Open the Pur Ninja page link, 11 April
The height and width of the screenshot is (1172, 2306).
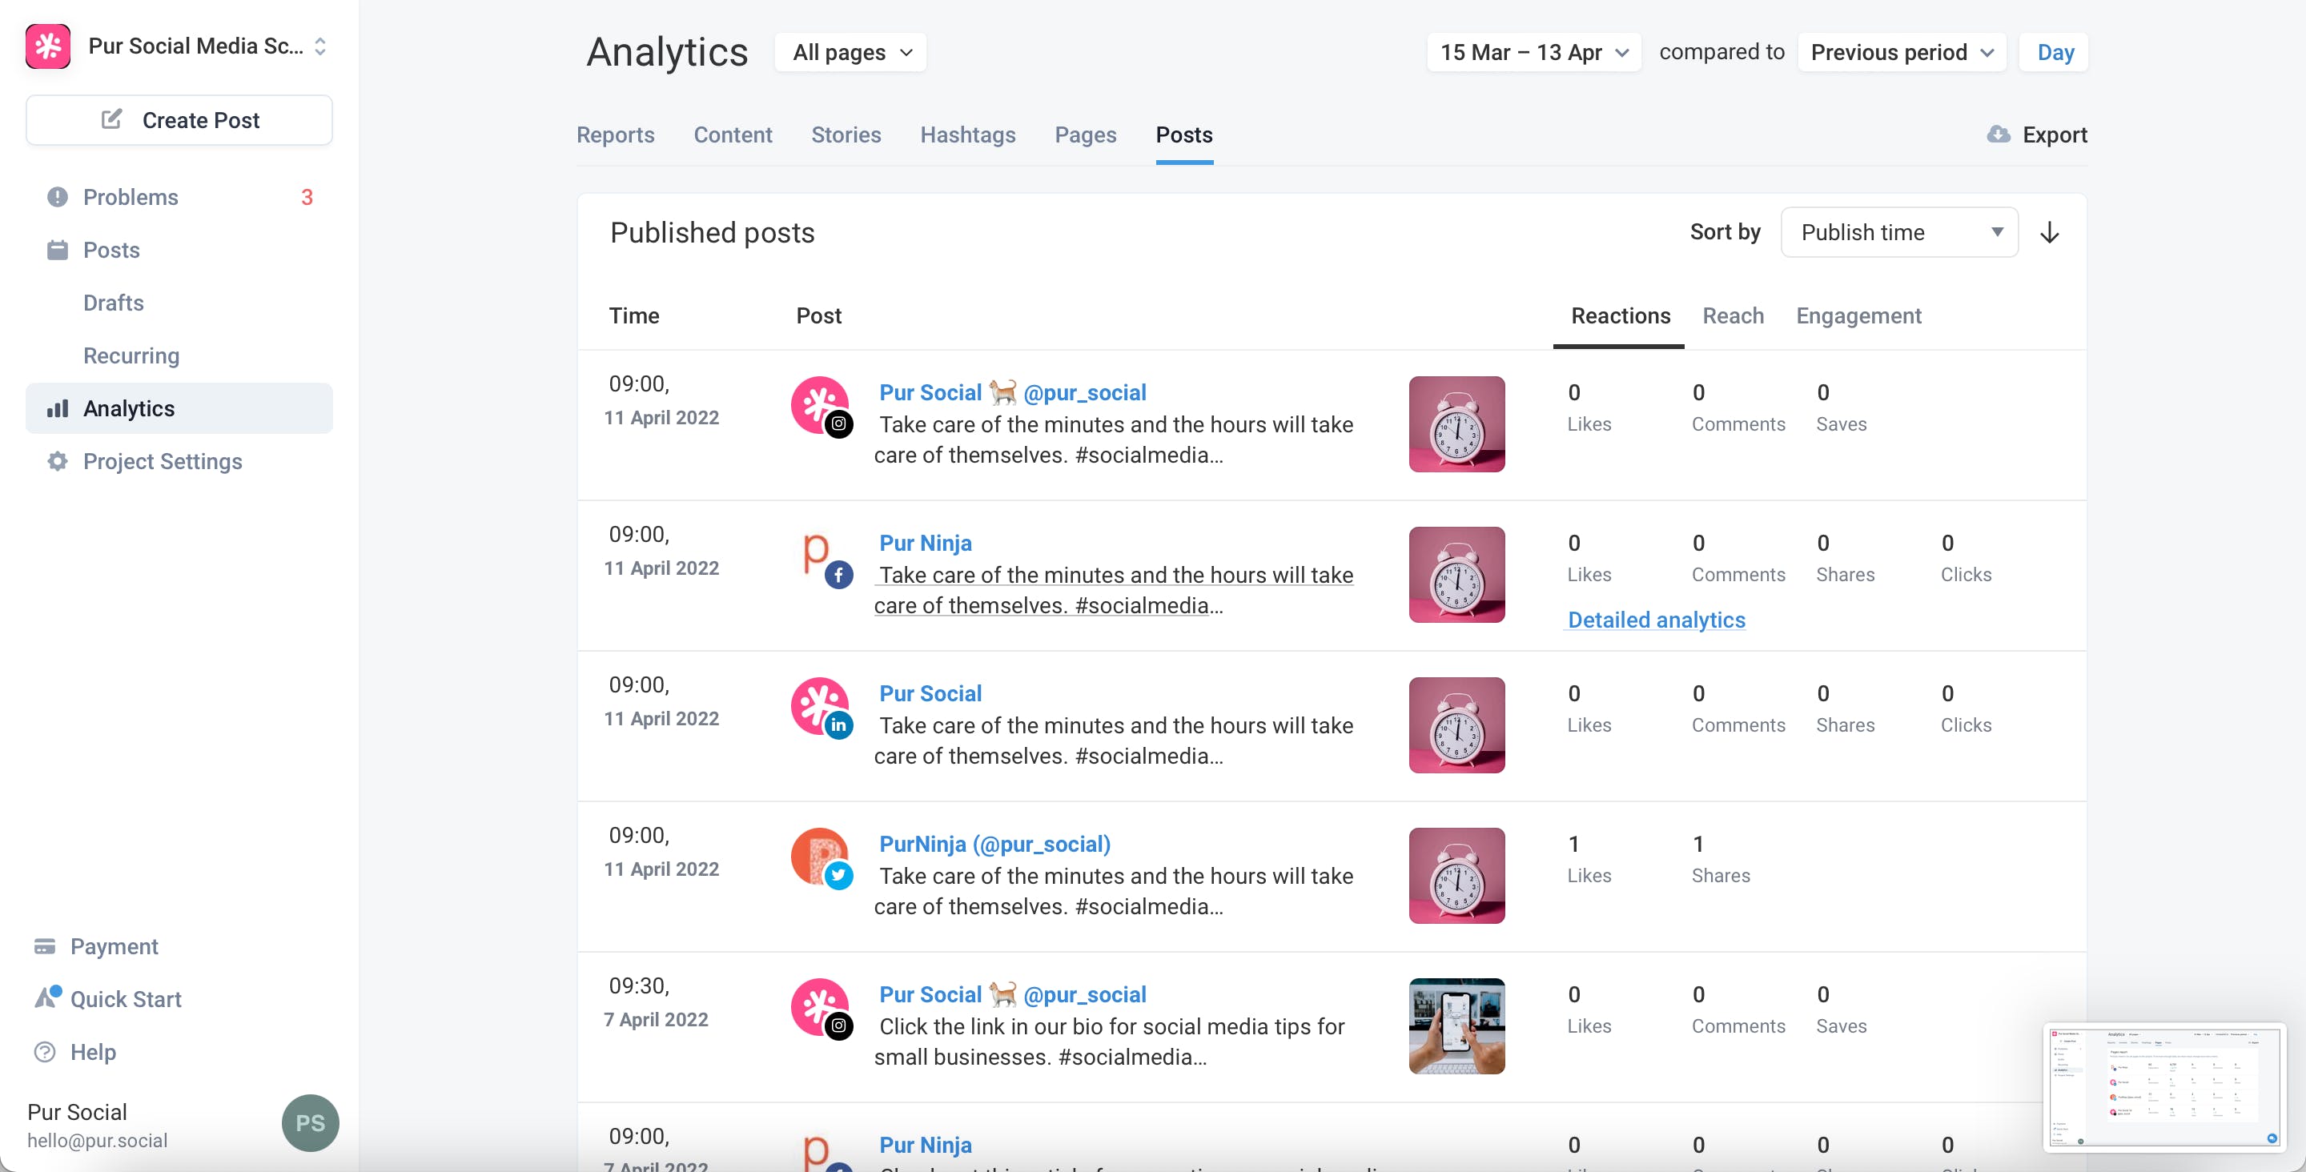pos(926,543)
